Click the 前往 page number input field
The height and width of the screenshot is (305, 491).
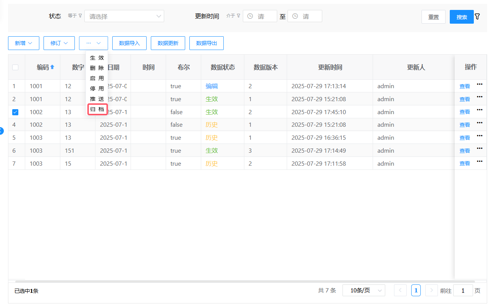(463, 291)
